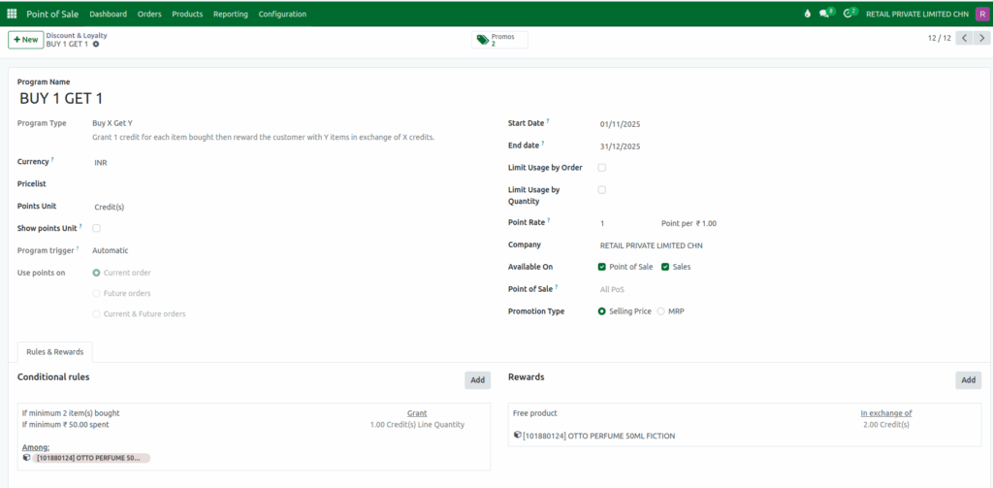
Task: Go to the next record arrow
Action: [x=983, y=39]
